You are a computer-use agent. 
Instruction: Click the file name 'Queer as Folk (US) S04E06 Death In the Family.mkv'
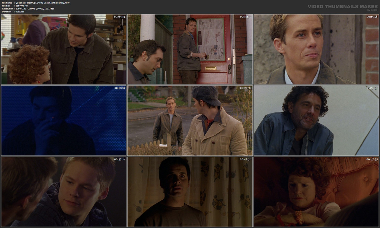(42, 3)
